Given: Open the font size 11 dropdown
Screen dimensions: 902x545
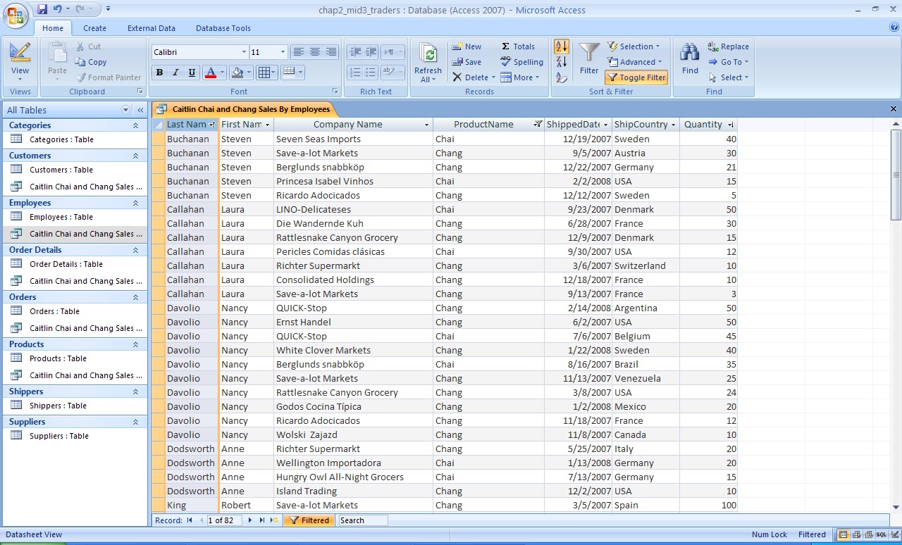Looking at the screenshot, I should [283, 52].
